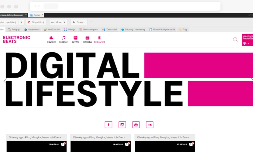Open the SŁUCHAJ music note section
253x152 pixels.
64,39
